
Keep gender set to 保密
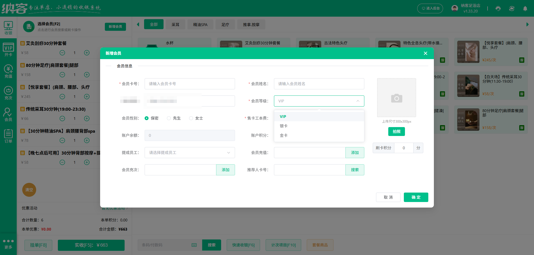(x=147, y=118)
